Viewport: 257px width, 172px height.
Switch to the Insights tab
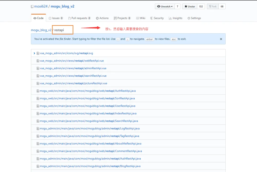coord(176,18)
